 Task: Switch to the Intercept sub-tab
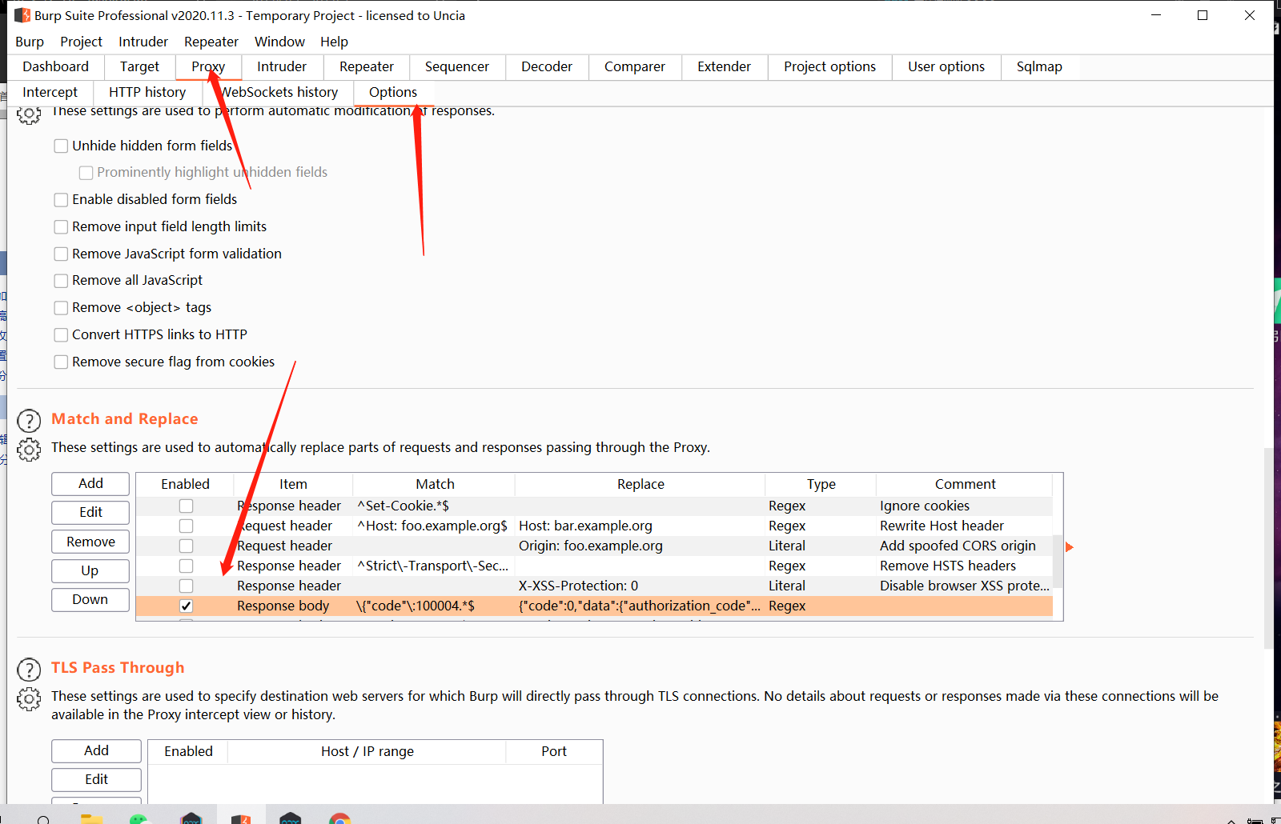pos(50,92)
